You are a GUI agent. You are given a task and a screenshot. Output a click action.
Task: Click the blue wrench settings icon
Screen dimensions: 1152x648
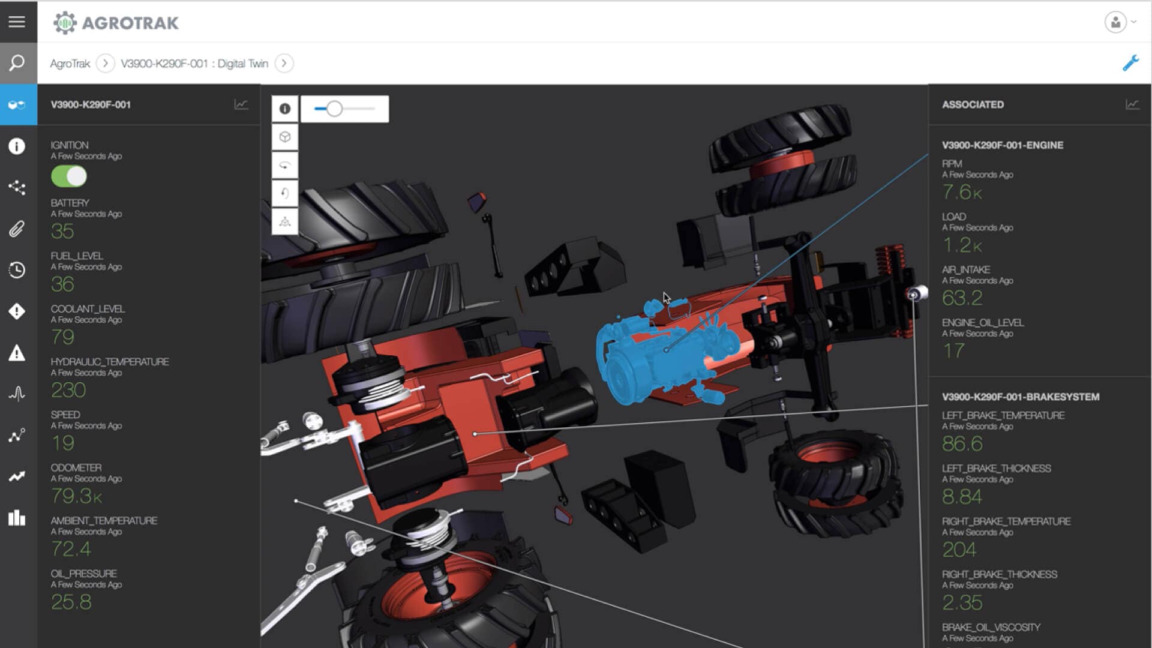[x=1130, y=63]
